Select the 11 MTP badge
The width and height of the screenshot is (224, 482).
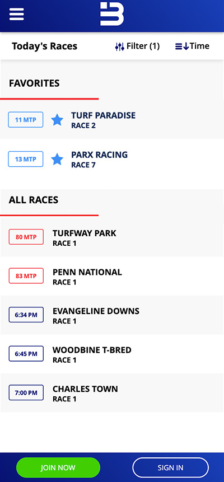tap(26, 120)
